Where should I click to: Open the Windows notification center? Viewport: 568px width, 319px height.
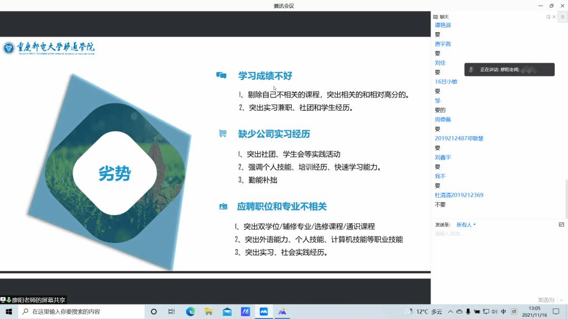pos(556,312)
